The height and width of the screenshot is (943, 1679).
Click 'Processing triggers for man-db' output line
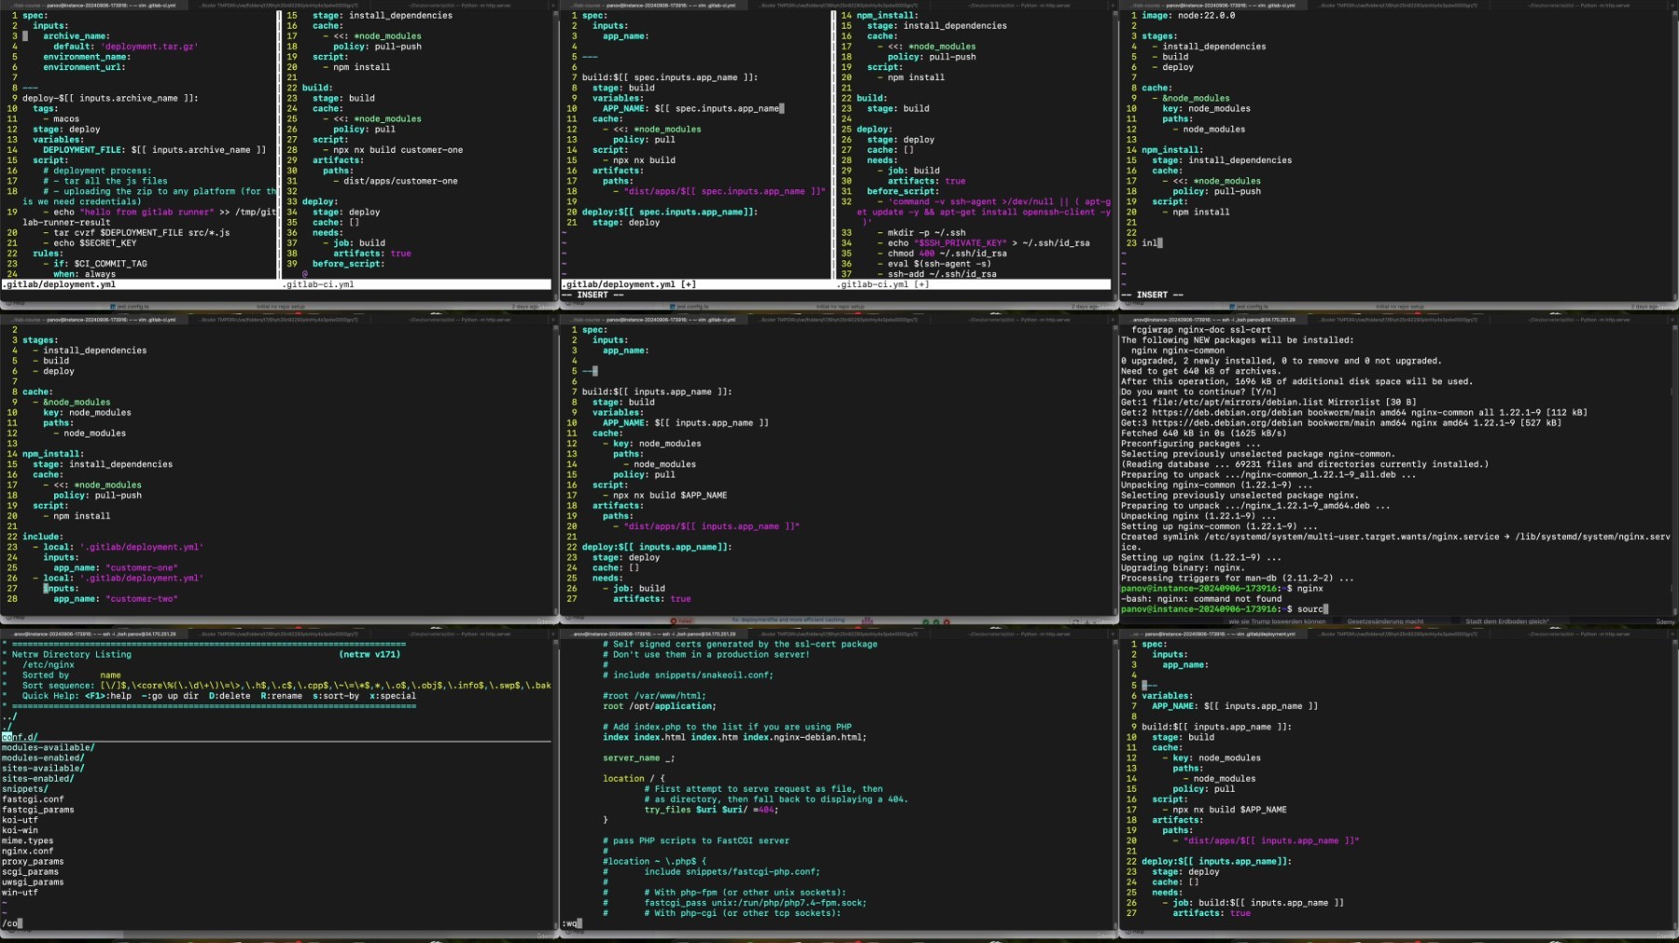tap(1238, 578)
